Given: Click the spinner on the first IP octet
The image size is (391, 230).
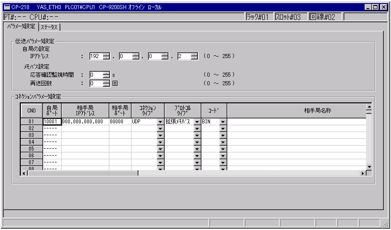Looking at the screenshot, I should tap(107, 56).
